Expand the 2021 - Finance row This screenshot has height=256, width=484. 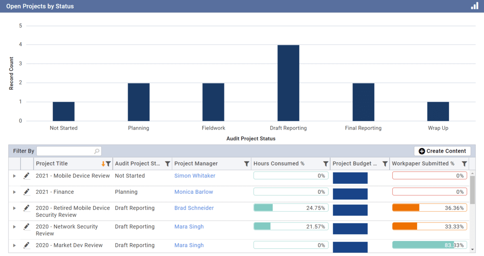click(x=14, y=192)
